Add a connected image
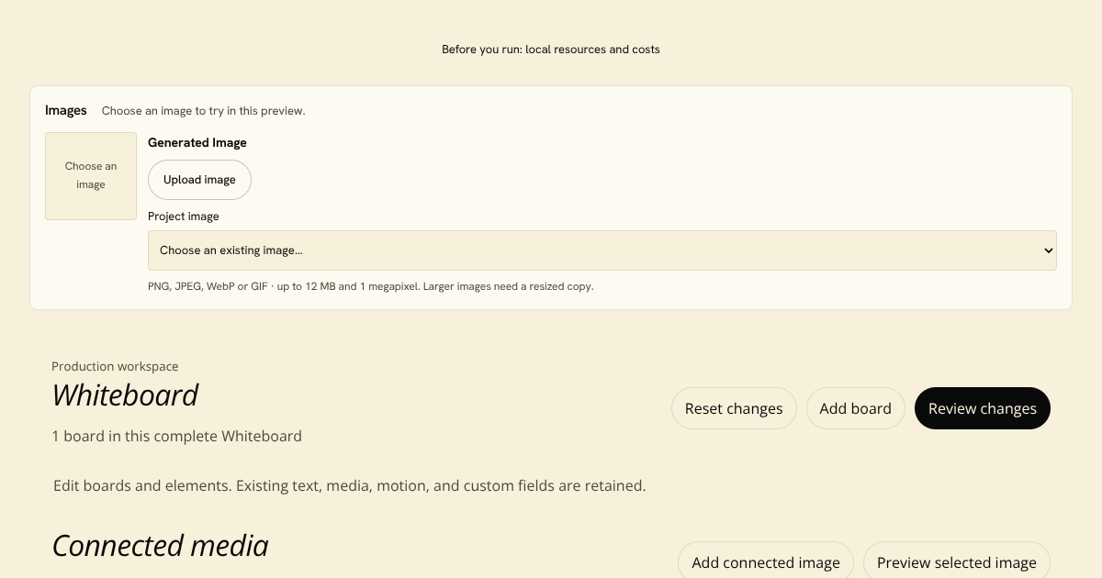Image resolution: width=1102 pixels, height=578 pixels. pyautogui.click(x=766, y=561)
